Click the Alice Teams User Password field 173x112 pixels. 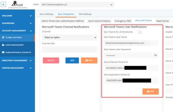click(131, 55)
